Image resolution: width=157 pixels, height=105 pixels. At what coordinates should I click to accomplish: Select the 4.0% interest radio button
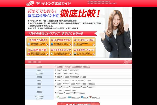[61, 80]
